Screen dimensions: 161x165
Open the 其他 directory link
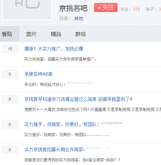(79, 18)
